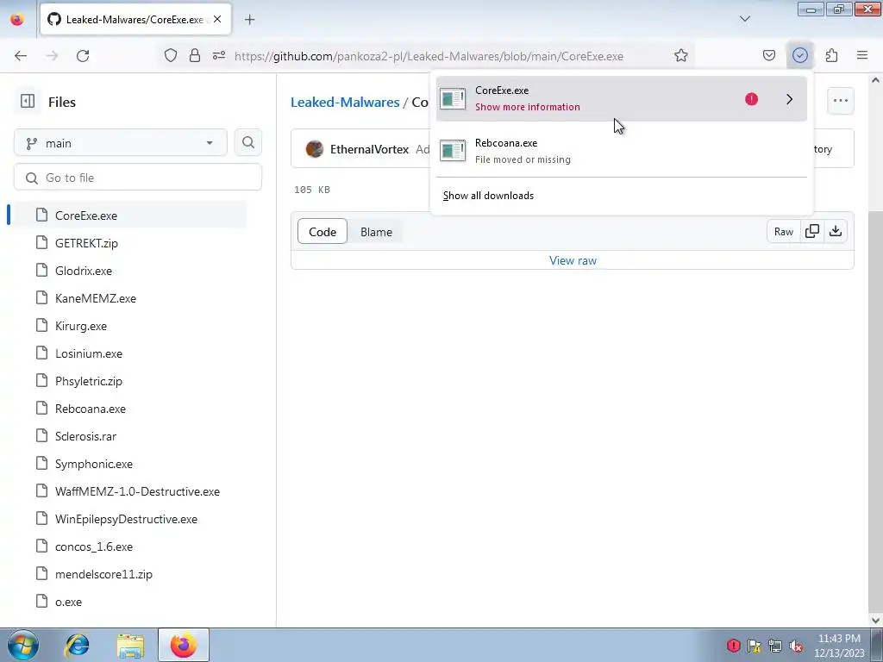
Task: Switch to the Blame view tab
Action: tap(376, 231)
